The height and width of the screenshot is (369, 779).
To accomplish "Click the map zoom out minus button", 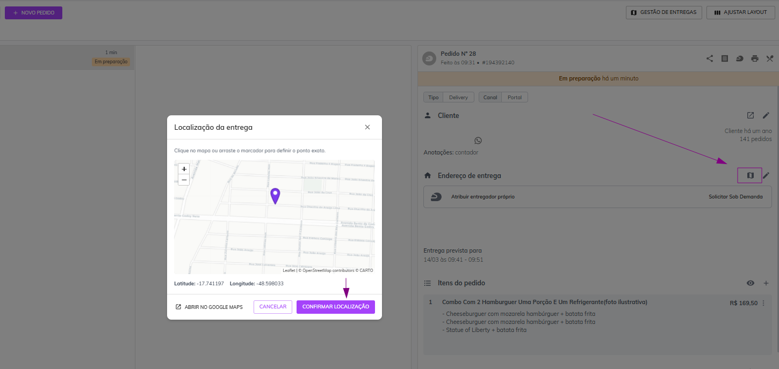I will tap(184, 180).
